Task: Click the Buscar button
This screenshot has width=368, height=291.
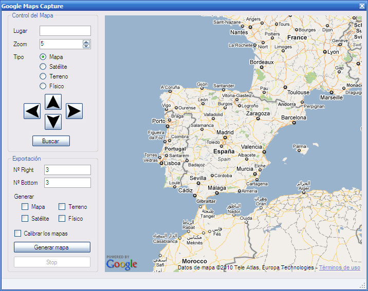Action: (51, 141)
